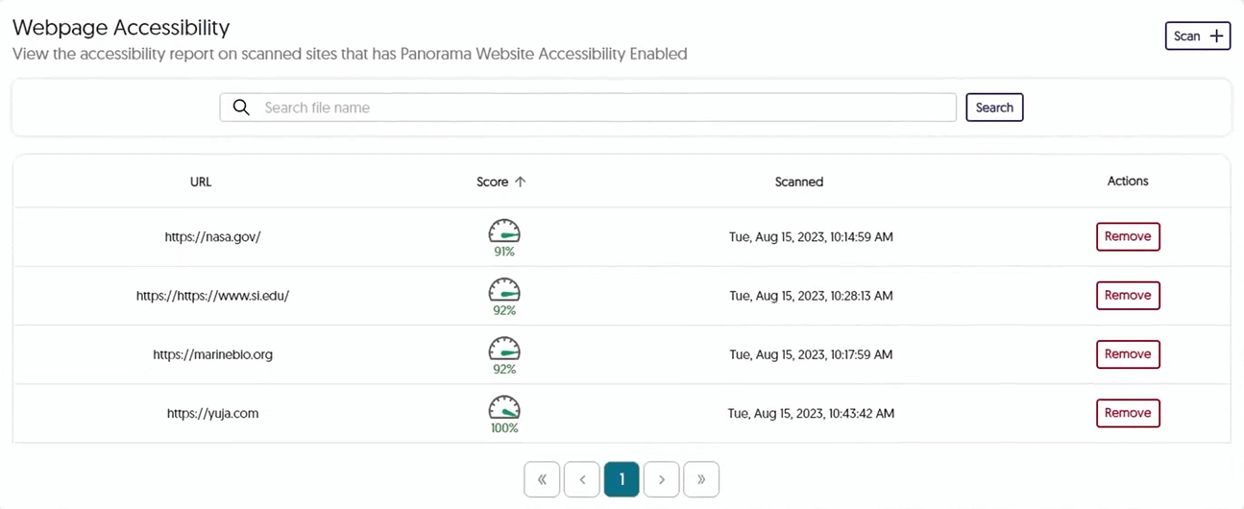Click the Scanned column header
1244x509 pixels.
coord(799,182)
